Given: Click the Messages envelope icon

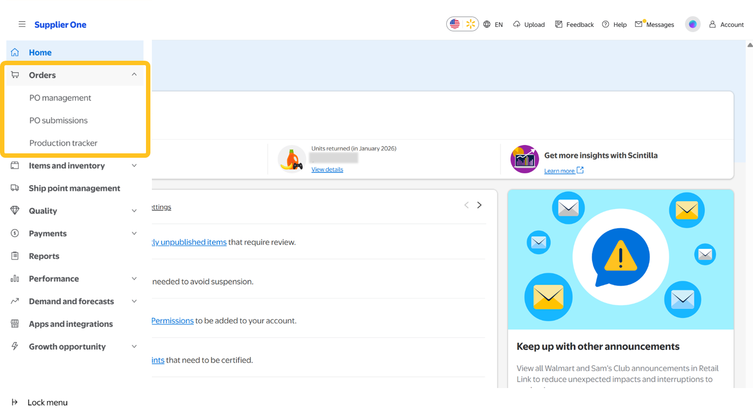Looking at the screenshot, I should coord(639,24).
